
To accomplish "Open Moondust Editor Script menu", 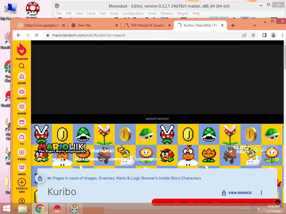I will (114, 13).
